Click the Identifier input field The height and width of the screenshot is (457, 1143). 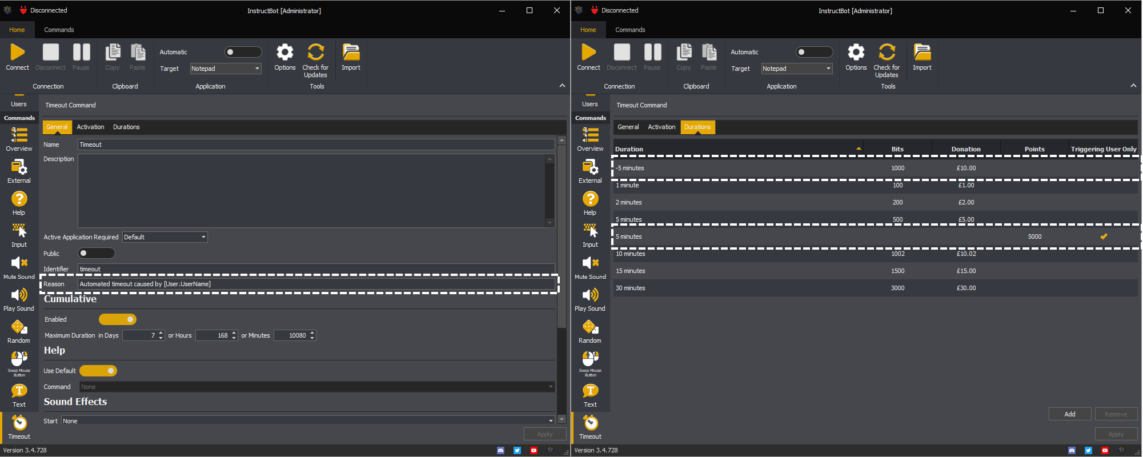(316, 268)
